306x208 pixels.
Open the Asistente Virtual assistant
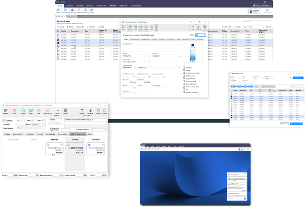tap(255, 11)
